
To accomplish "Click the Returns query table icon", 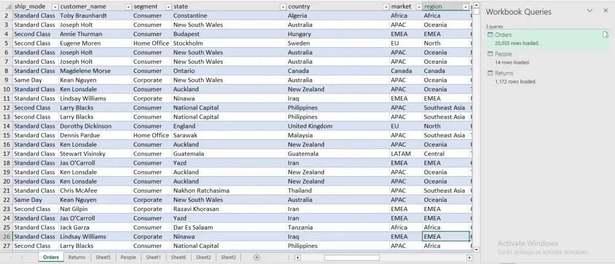I will click(x=490, y=73).
